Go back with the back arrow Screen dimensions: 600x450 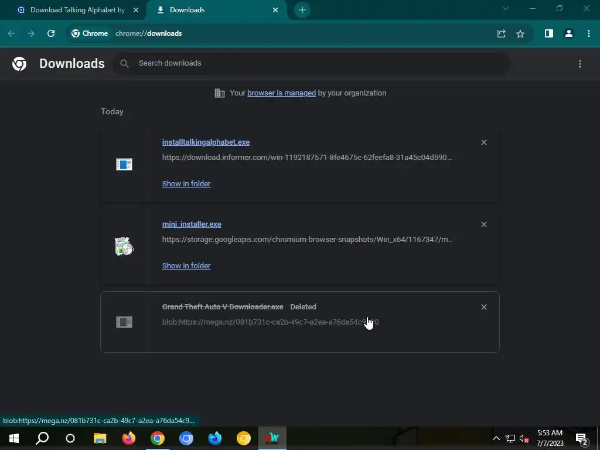[11, 33]
